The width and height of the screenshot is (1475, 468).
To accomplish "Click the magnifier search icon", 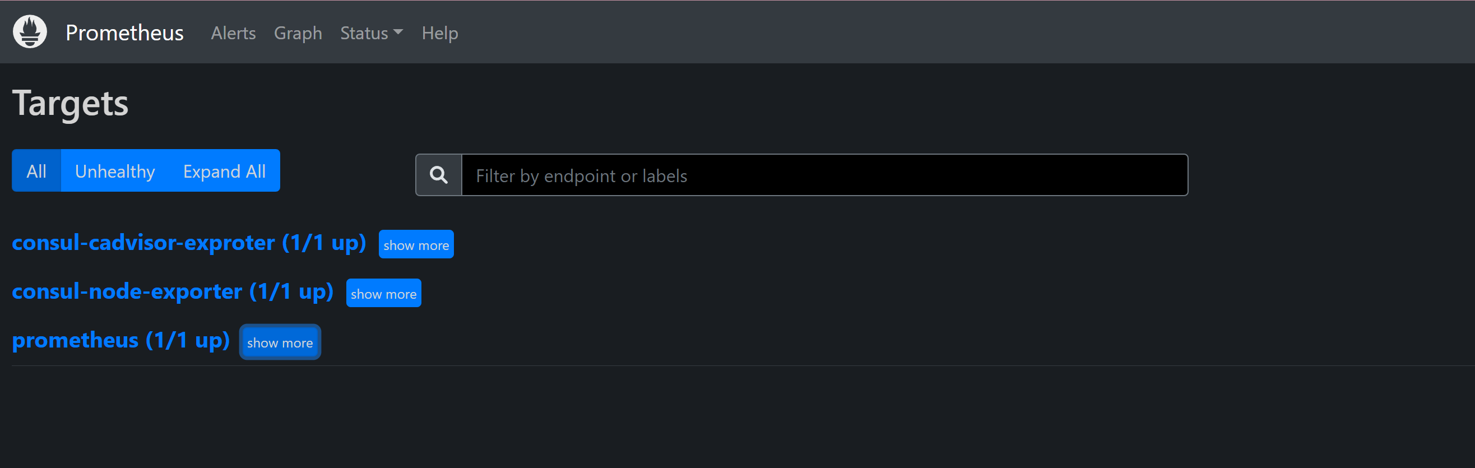I will click(x=439, y=175).
